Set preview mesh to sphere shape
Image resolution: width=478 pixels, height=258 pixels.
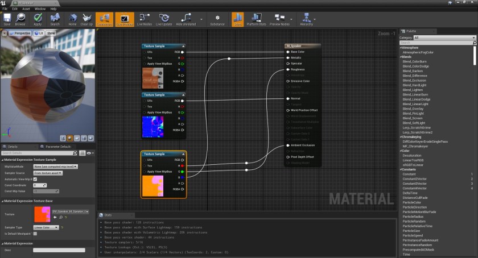click(69, 138)
